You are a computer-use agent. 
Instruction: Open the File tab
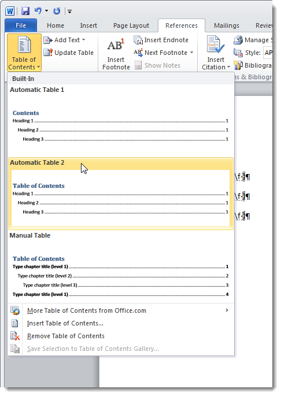point(21,25)
